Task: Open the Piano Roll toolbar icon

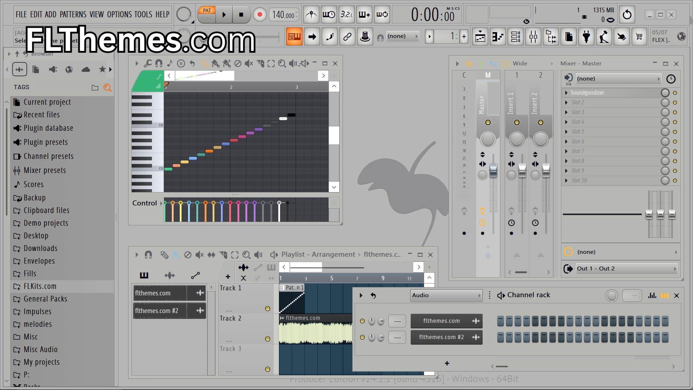Action: click(x=498, y=36)
